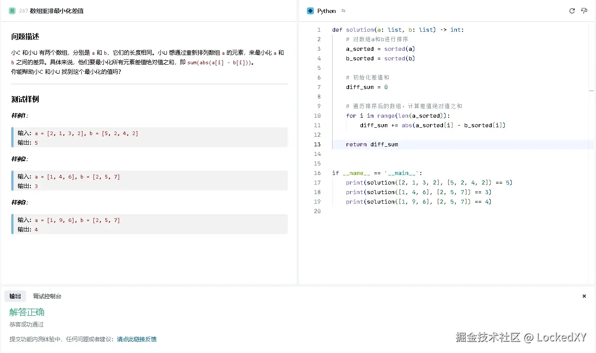The height and width of the screenshot is (353, 596).
Task: Click the Python language logo icon
Action: (310, 10)
